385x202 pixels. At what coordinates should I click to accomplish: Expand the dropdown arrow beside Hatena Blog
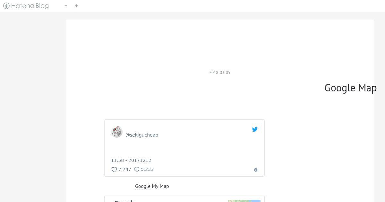click(66, 6)
